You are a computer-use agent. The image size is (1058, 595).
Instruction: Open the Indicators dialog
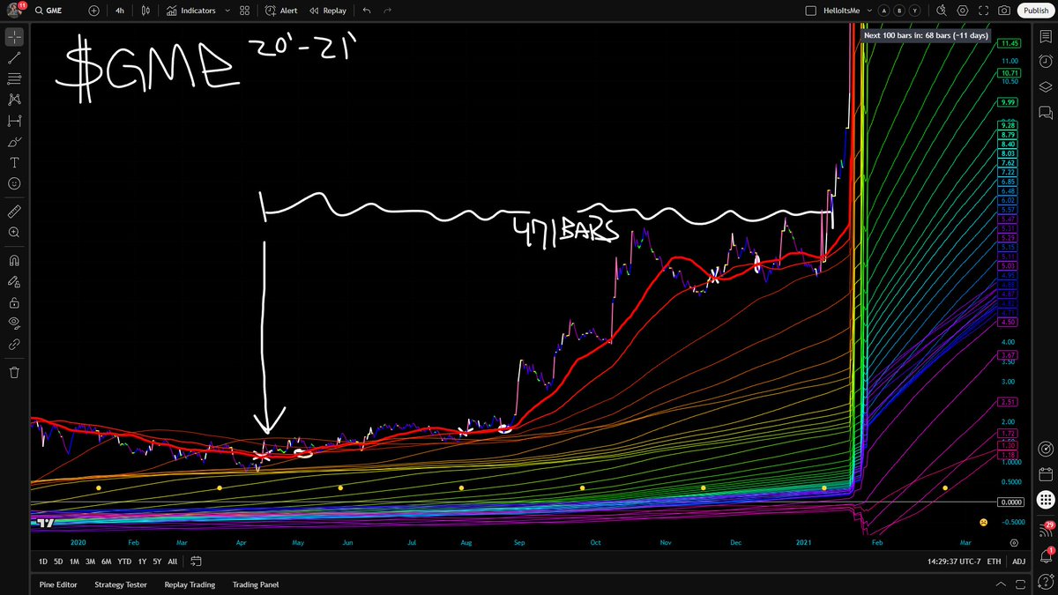tap(191, 11)
